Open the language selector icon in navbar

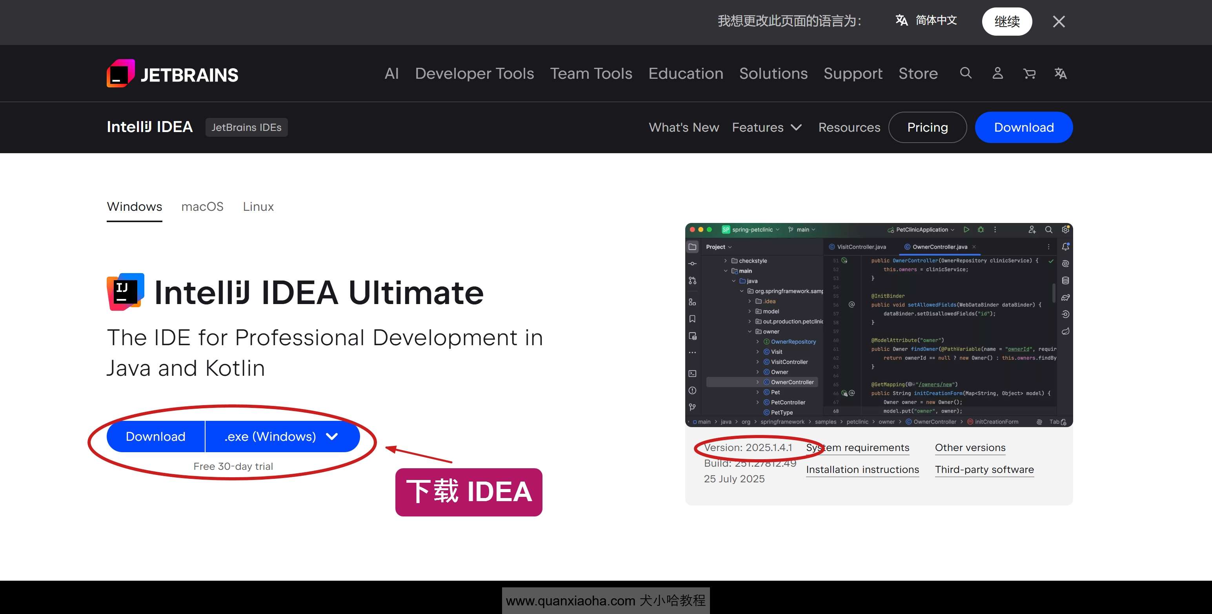1061,73
